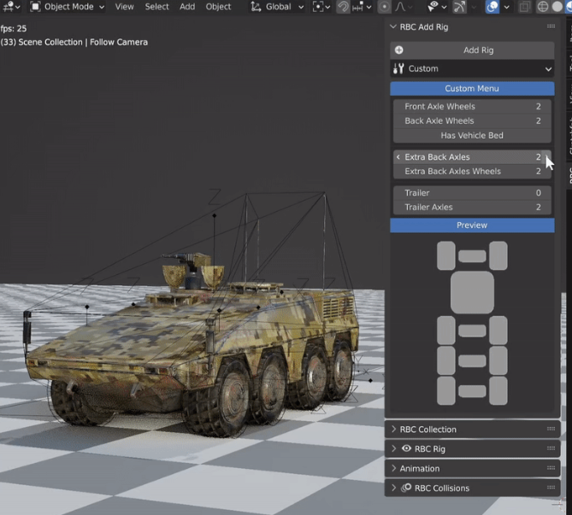Open the Global transform orientation dropdown
572x515 pixels.
tap(277, 7)
